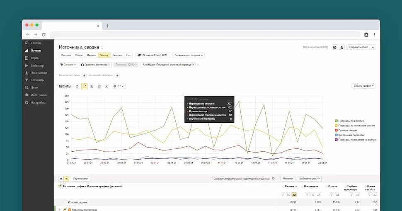Screen dimensions: 402x211
Task: Open new browser tab with plus
Action: [107, 26]
